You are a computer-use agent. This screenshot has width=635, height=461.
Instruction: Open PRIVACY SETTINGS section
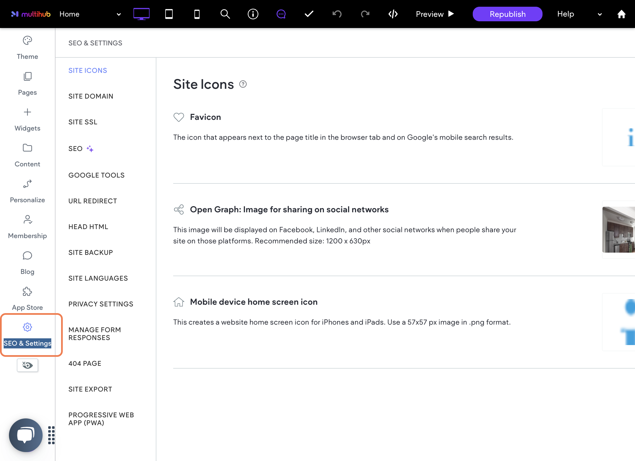tap(101, 304)
